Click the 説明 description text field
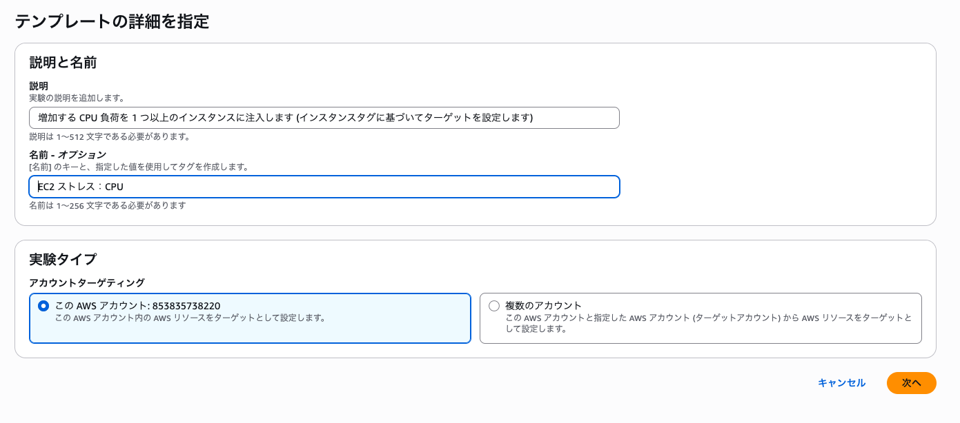This screenshot has height=423, width=960. point(324,118)
